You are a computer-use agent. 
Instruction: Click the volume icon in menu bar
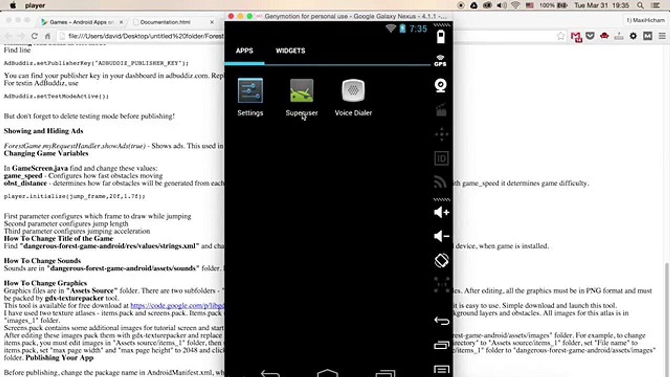point(501,5)
